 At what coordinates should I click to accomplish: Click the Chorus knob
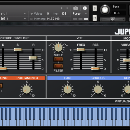[98, 89]
